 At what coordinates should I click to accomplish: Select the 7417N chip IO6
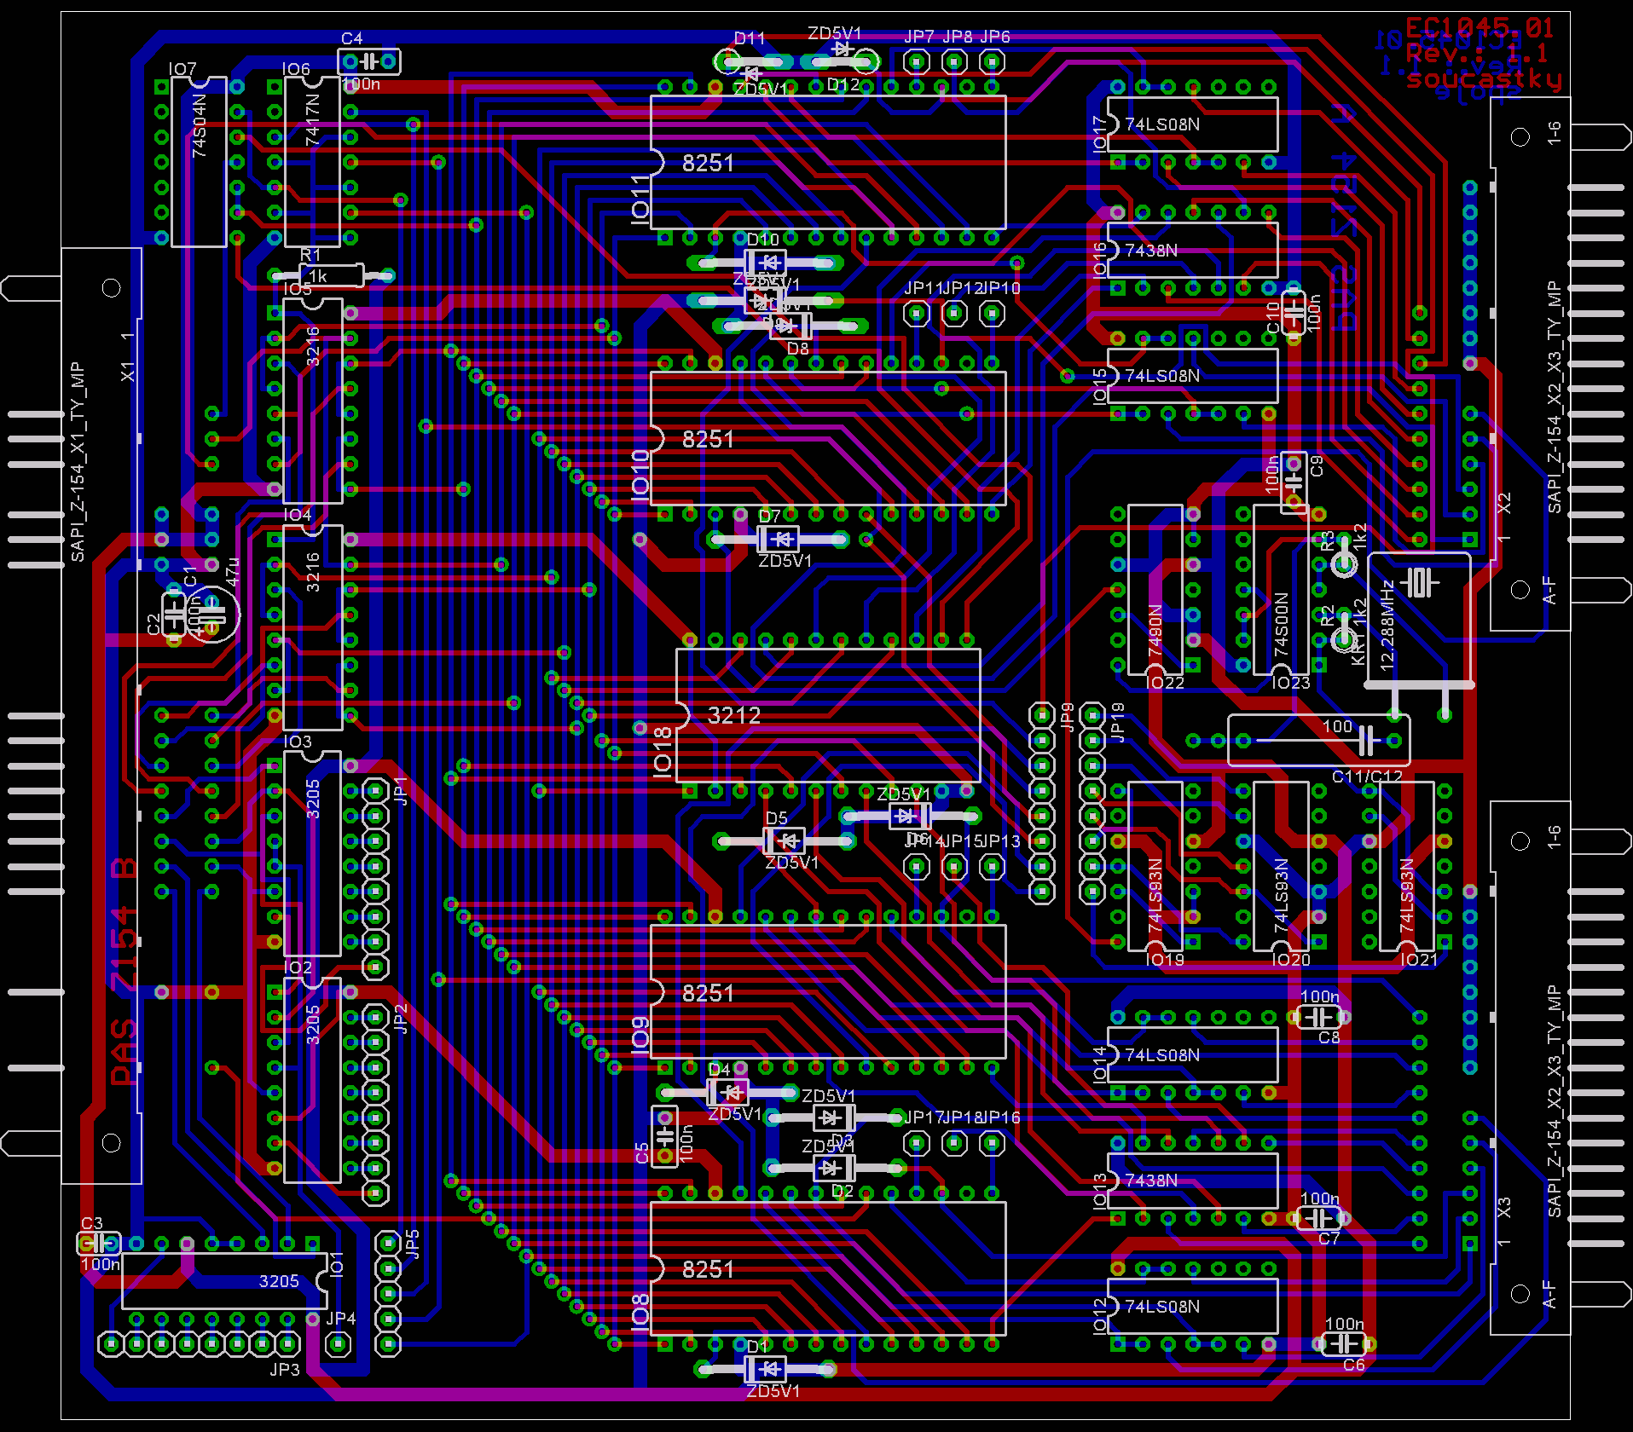tap(312, 162)
